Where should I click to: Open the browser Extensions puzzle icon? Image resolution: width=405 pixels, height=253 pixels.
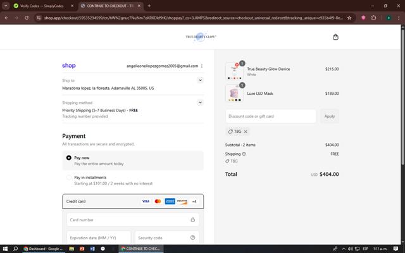click(x=373, y=18)
